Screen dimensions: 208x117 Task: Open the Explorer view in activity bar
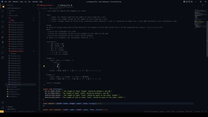[3, 6]
